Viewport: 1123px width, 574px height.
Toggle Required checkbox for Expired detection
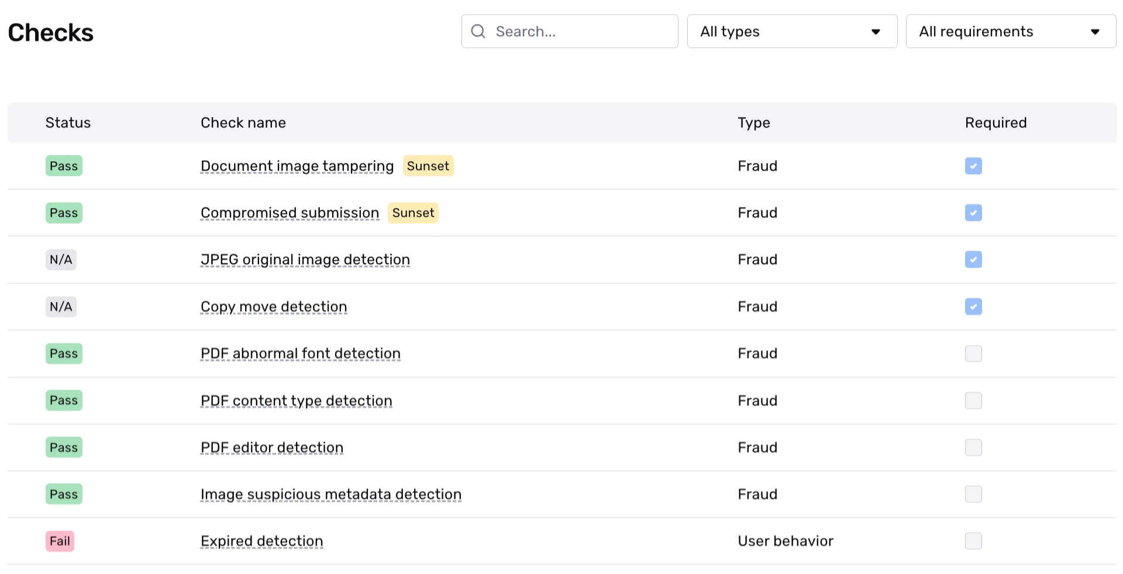click(x=973, y=541)
